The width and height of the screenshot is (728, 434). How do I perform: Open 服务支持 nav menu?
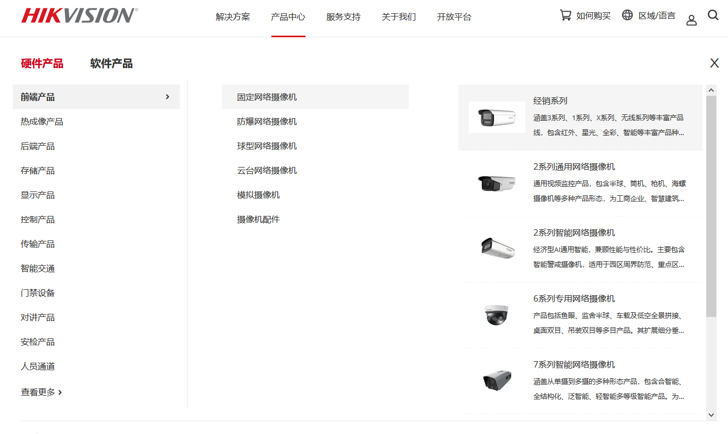pyautogui.click(x=343, y=16)
